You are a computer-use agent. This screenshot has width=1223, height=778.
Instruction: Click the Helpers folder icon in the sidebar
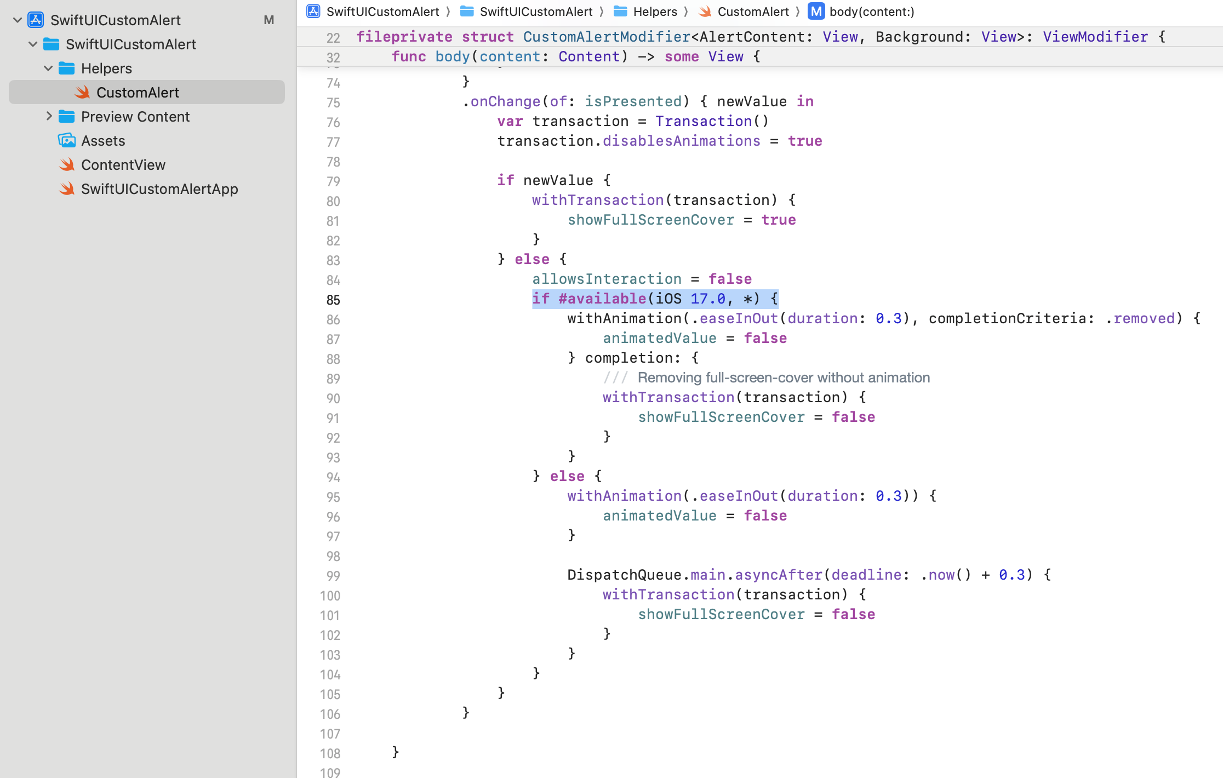click(67, 68)
